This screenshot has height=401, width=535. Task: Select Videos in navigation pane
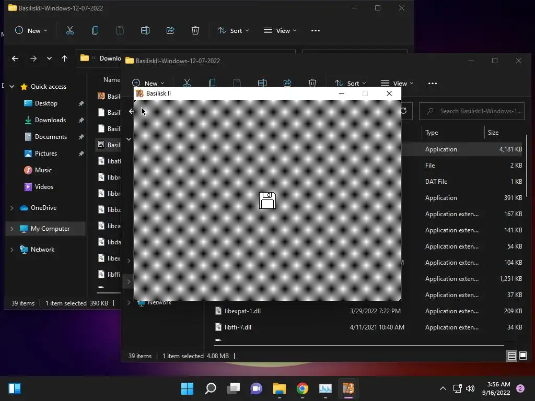(44, 187)
